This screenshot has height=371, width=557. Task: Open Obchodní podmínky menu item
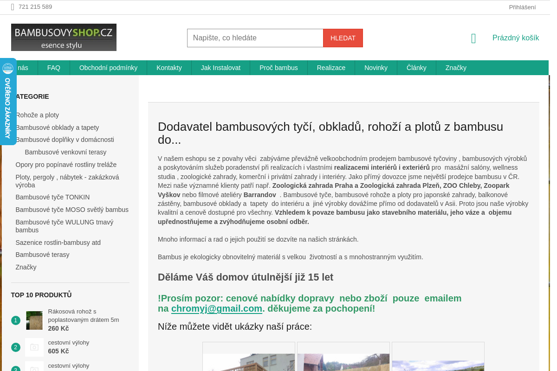point(109,68)
